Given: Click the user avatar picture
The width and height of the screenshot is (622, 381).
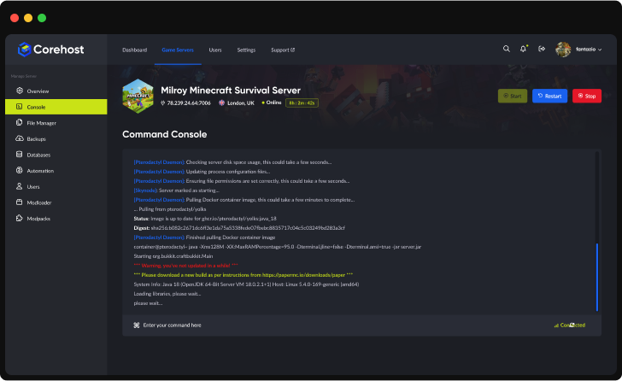Looking at the screenshot, I should click(x=563, y=50).
